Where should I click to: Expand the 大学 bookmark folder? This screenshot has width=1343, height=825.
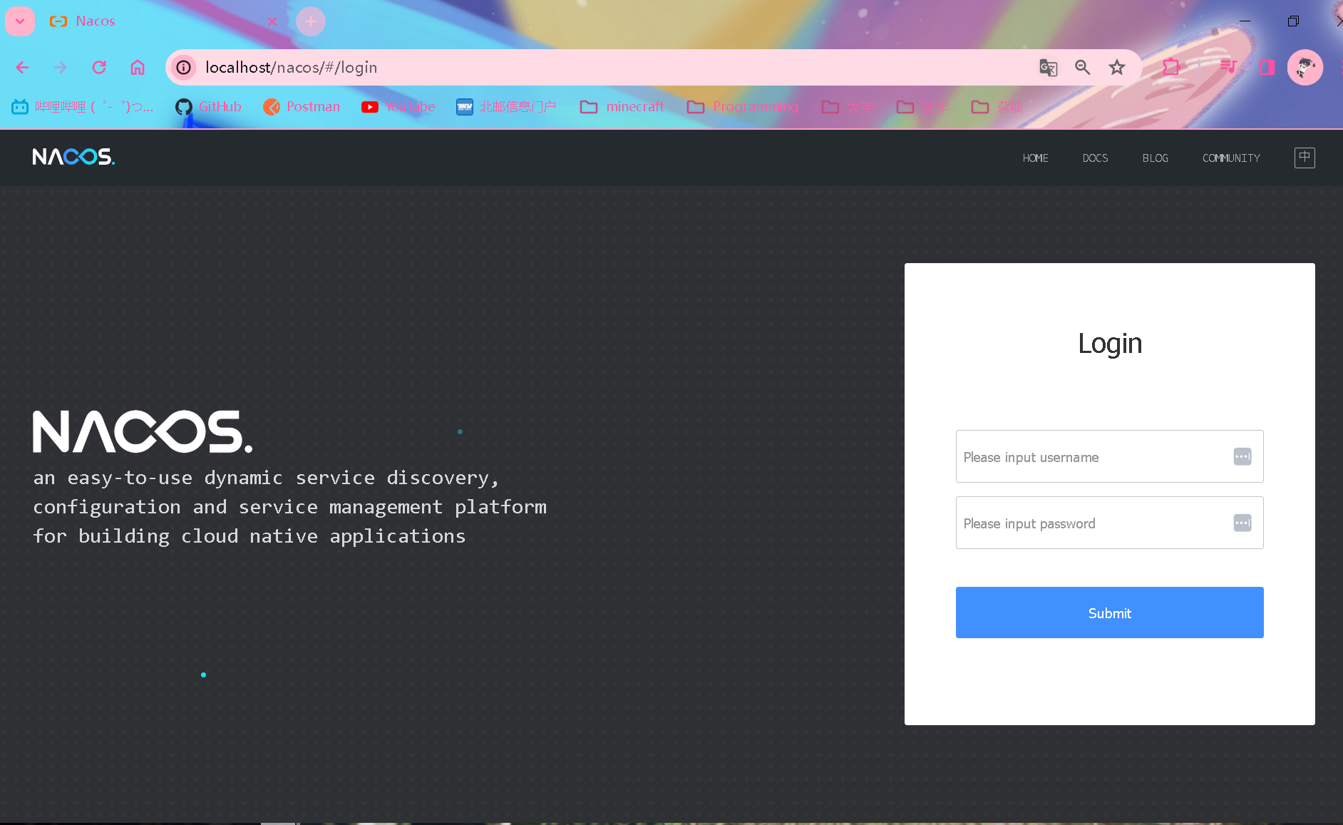pyautogui.click(x=847, y=106)
